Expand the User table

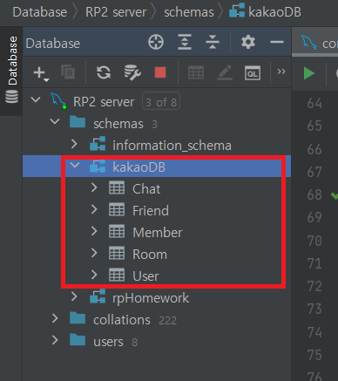pyautogui.click(x=94, y=275)
